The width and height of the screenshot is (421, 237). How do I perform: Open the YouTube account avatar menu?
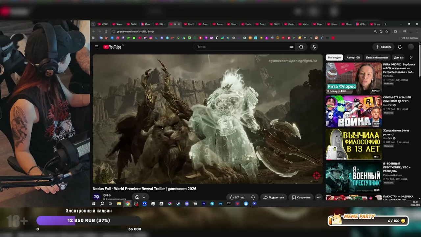411,47
